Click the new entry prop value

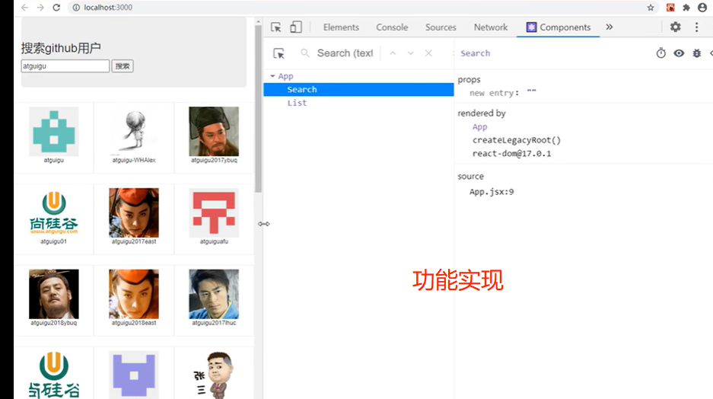point(532,92)
